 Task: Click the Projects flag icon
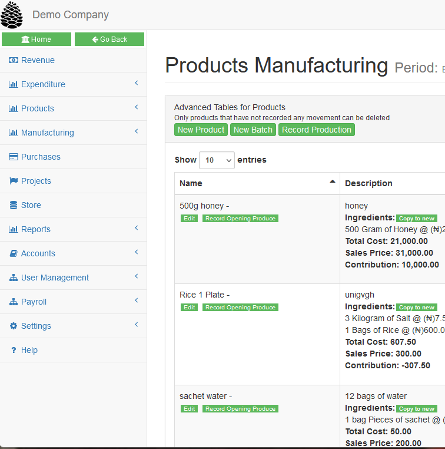14,181
